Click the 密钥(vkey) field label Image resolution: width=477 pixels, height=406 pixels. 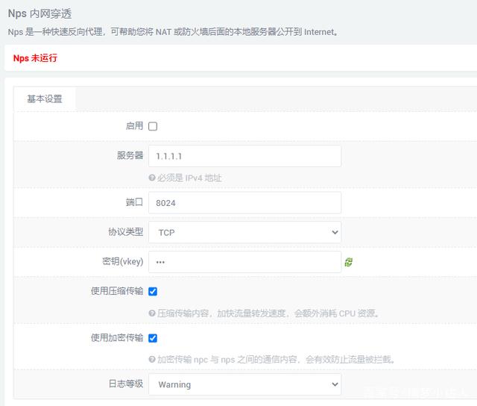pyautogui.click(x=122, y=262)
